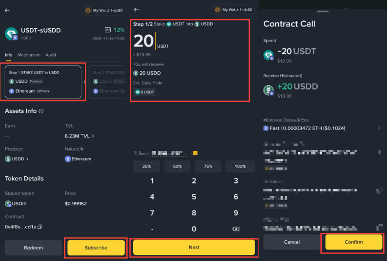387x261 pixels.
Task: Expand the Ethereum Network Fee options arrow
Action: [x=379, y=128]
